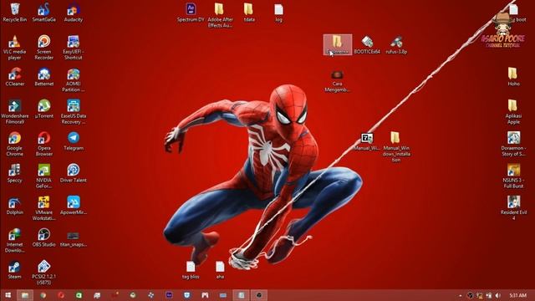The height and width of the screenshot is (301, 535).
Task: Open Audacity desktop shortcut
Action: click(74, 13)
